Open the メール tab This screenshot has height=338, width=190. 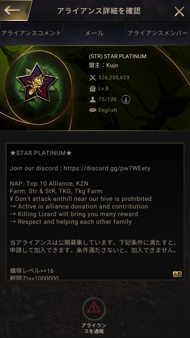pos(94,34)
